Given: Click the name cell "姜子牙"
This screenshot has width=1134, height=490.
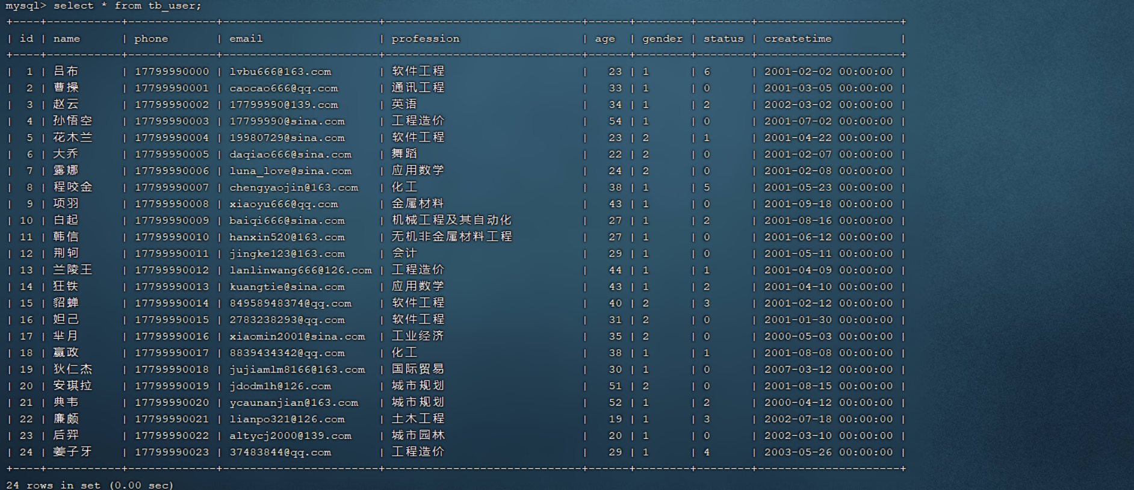Looking at the screenshot, I should pos(72,451).
